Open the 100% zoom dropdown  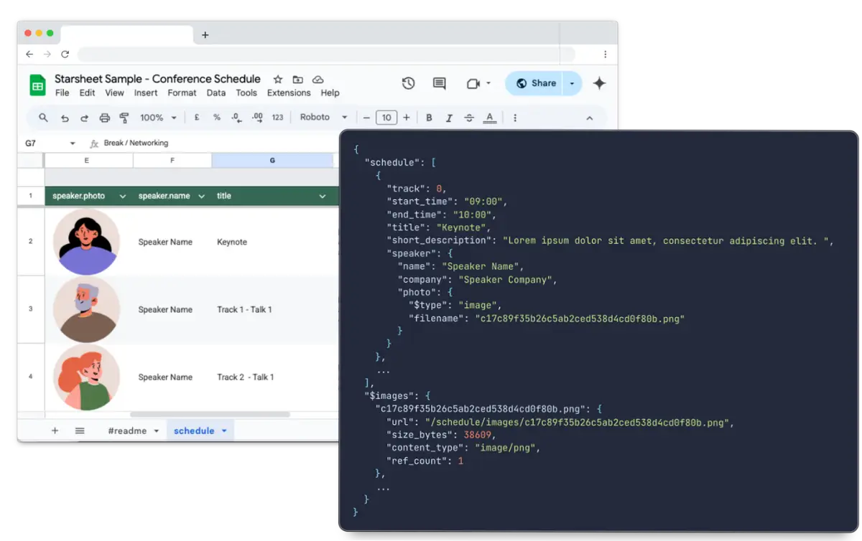pyautogui.click(x=158, y=118)
